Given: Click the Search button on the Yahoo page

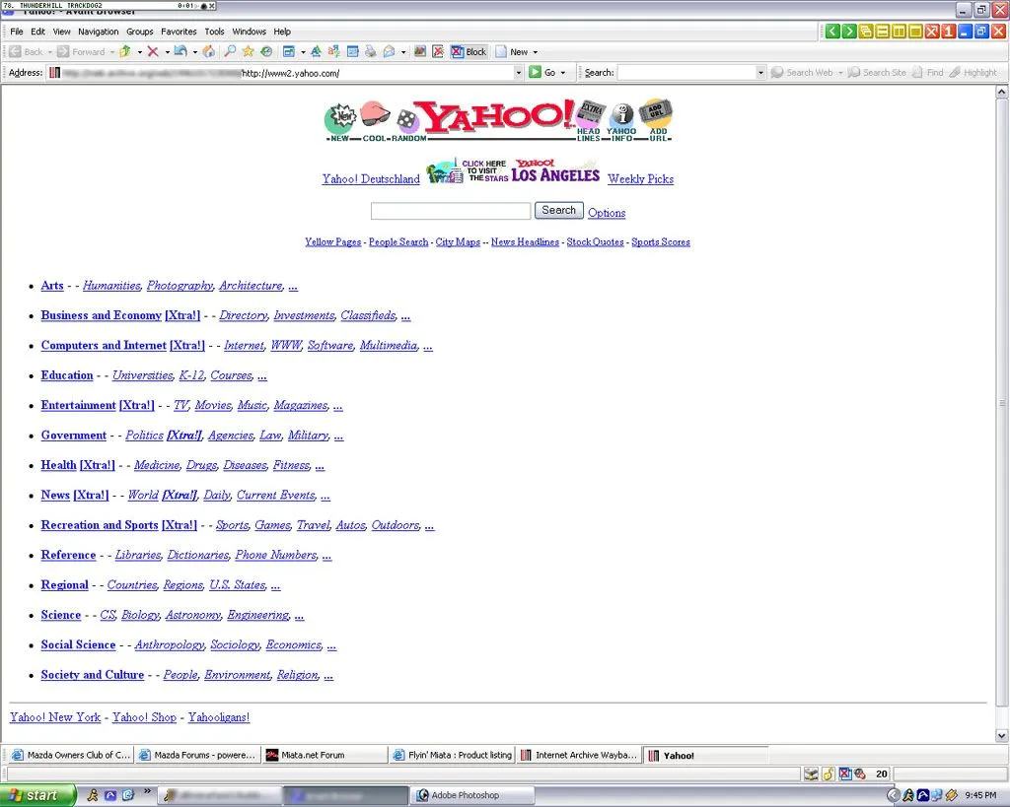Looking at the screenshot, I should pos(558,210).
